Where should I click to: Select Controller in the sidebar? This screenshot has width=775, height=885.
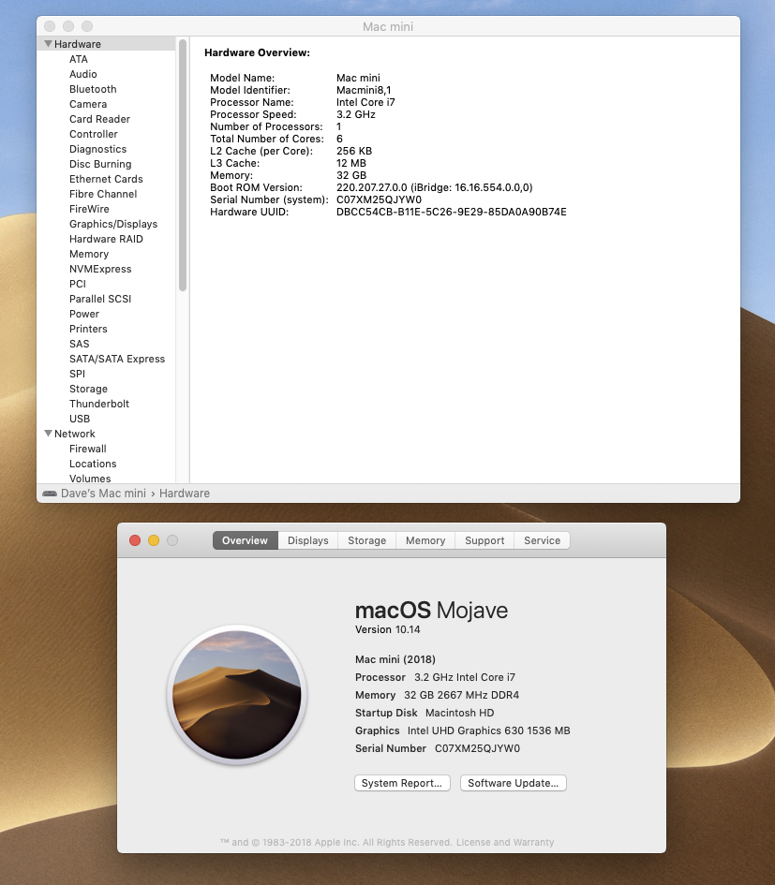click(x=93, y=134)
